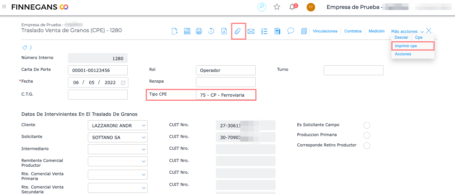Click the Contratos link
Image resolution: width=455 pixels, height=194 pixels.
coord(353,31)
